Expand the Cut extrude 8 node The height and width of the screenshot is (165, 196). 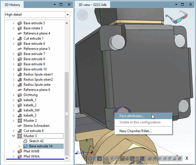pyautogui.click(x=13, y=131)
